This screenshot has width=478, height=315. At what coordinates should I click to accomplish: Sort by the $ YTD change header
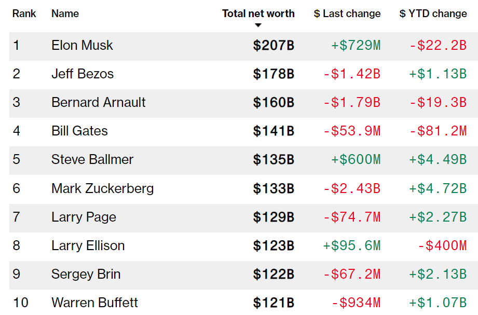(x=433, y=13)
